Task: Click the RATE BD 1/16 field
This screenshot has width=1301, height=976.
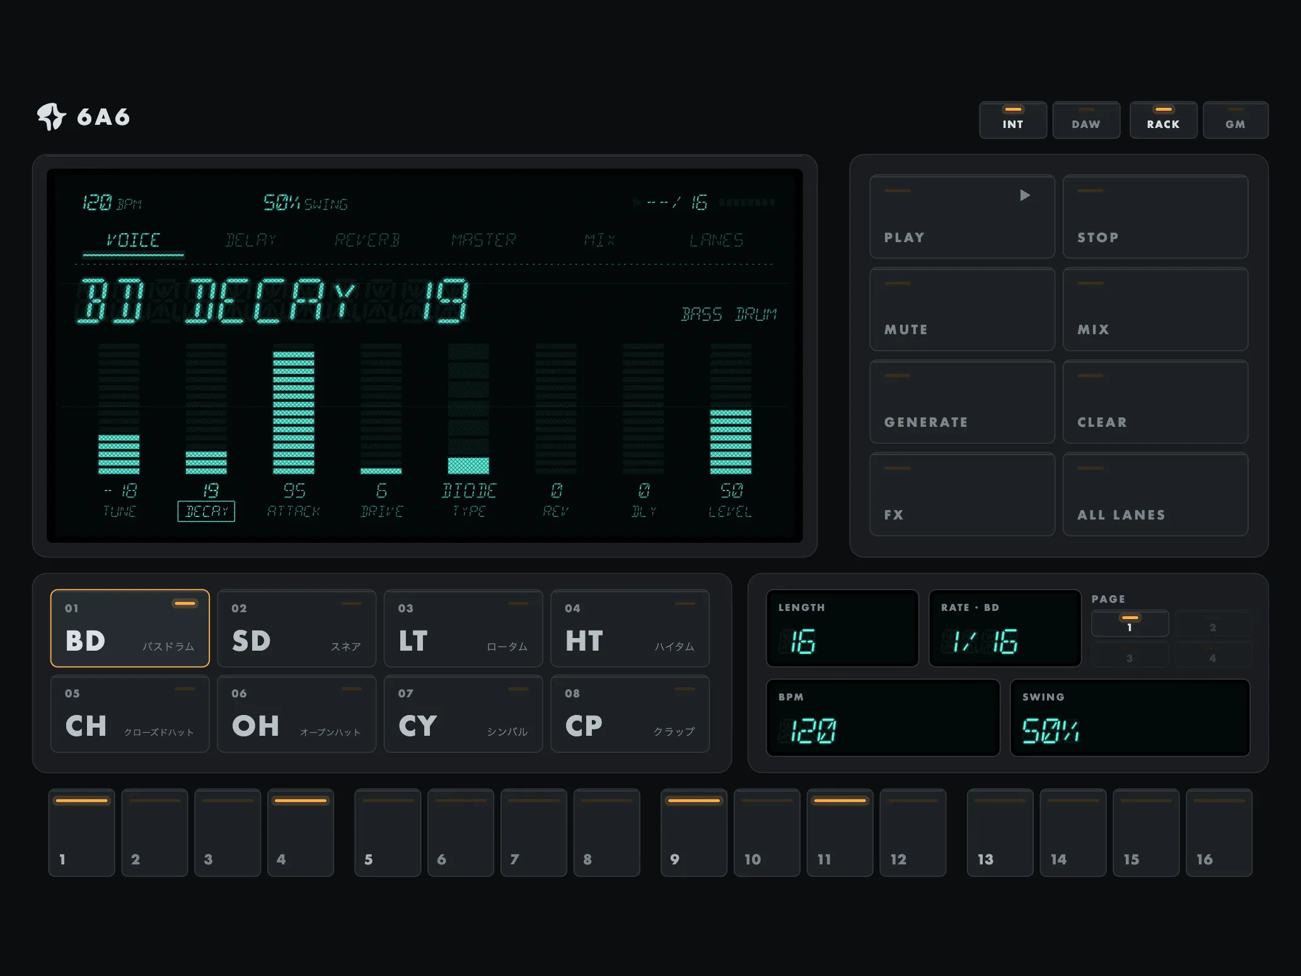Action: point(1005,628)
